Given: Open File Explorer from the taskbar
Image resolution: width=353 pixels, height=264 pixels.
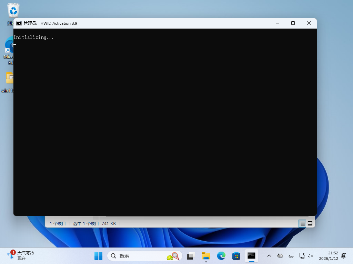Looking at the screenshot, I should click(x=206, y=256).
